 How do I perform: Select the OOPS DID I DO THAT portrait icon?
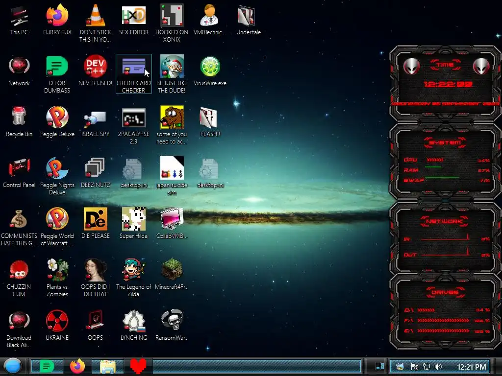[95, 278]
